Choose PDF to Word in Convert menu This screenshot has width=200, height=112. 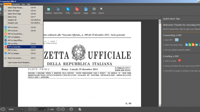pyautogui.click(x=14, y=27)
